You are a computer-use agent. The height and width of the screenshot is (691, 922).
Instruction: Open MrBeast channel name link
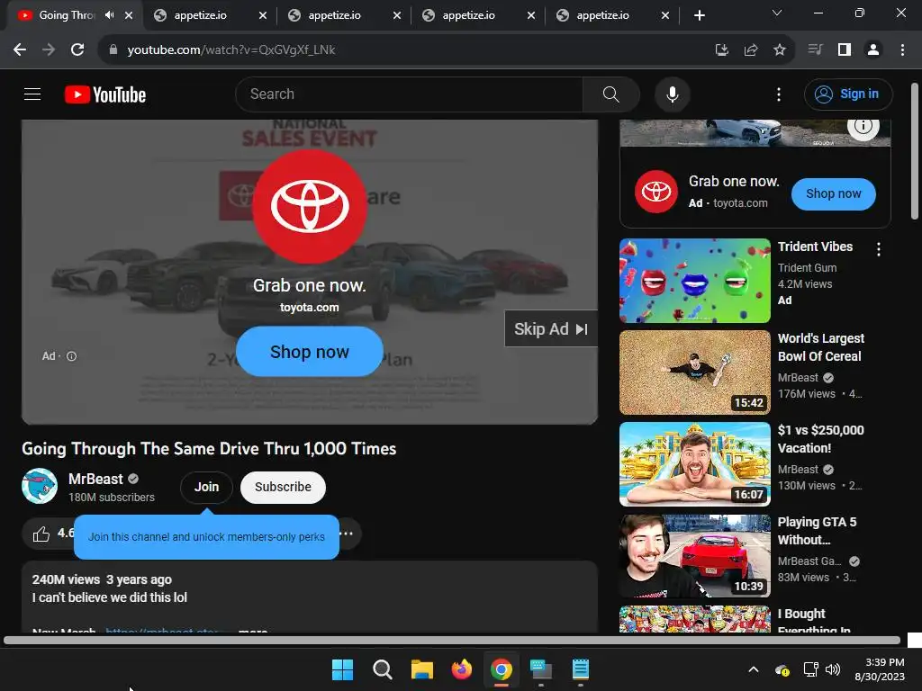(x=95, y=479)
